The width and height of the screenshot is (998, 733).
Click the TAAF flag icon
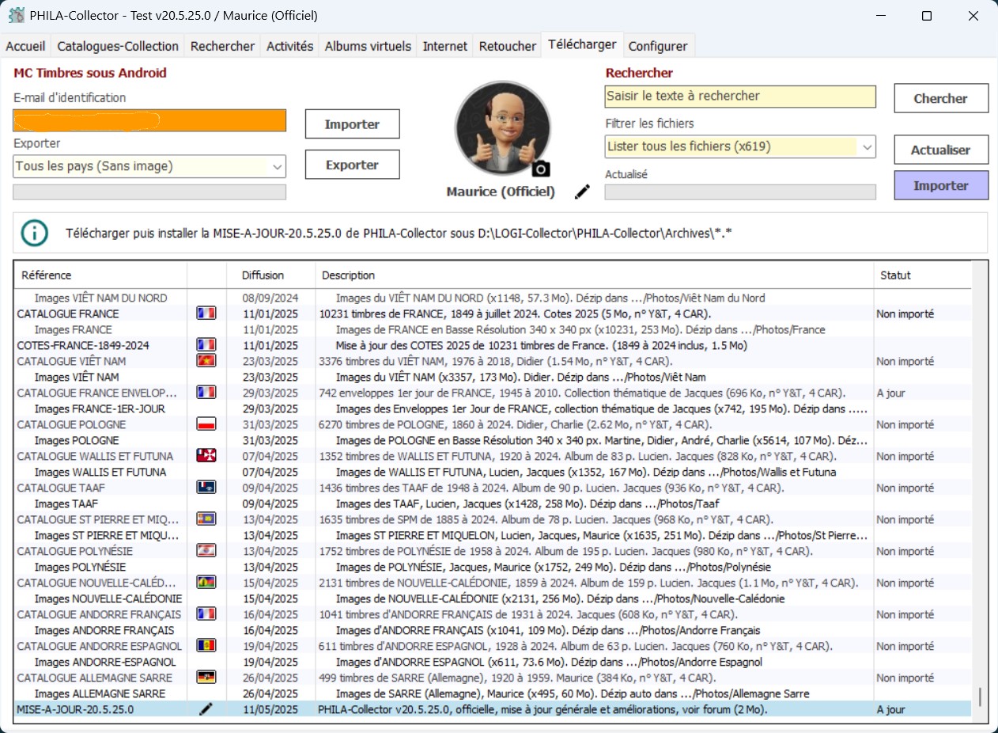pyautogui.click(x=206, y=488)
